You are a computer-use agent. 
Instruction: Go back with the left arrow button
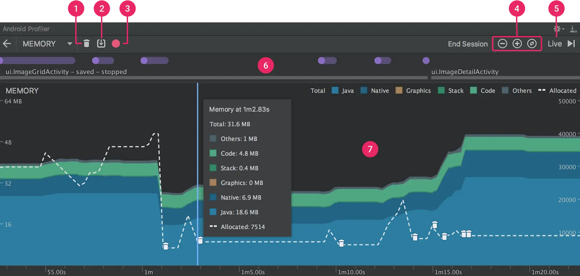(7, 44)
